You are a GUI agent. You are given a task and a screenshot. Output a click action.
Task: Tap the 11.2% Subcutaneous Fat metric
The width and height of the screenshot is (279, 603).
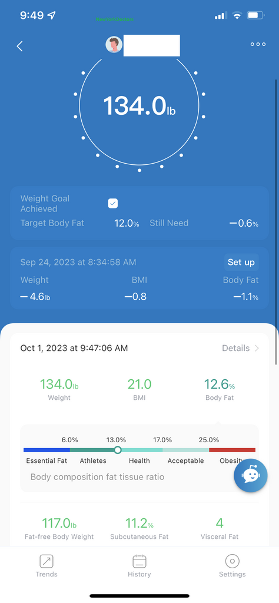coord(139,528)
